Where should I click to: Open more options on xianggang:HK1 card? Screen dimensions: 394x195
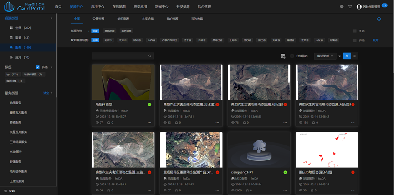point(285,190)
